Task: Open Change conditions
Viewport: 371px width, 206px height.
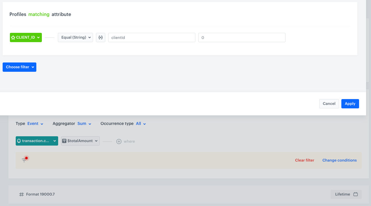Action: coord(339,160)
